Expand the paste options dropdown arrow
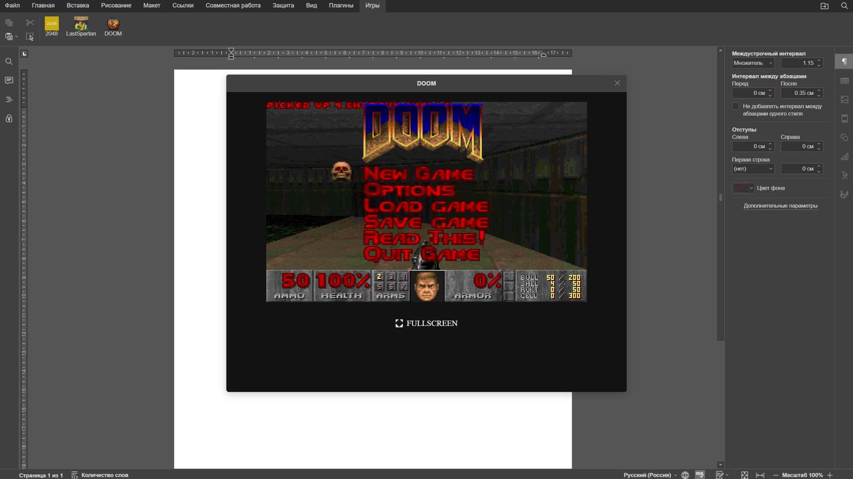This screenshot has width=853, height=479. [17, 37]
